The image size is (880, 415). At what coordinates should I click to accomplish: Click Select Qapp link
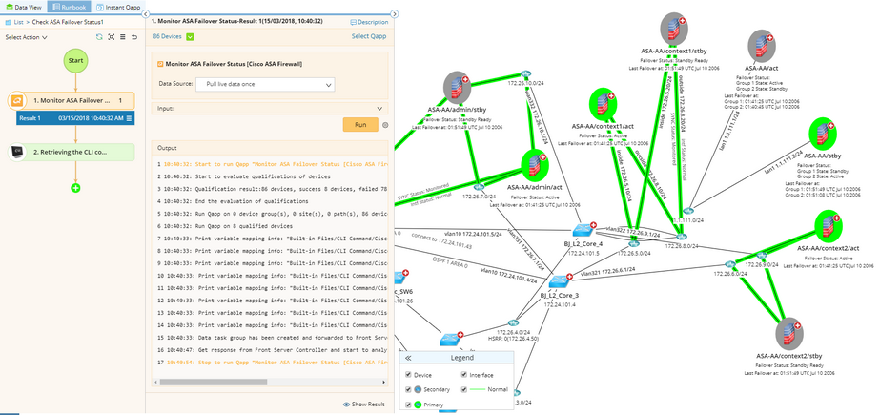369,36
